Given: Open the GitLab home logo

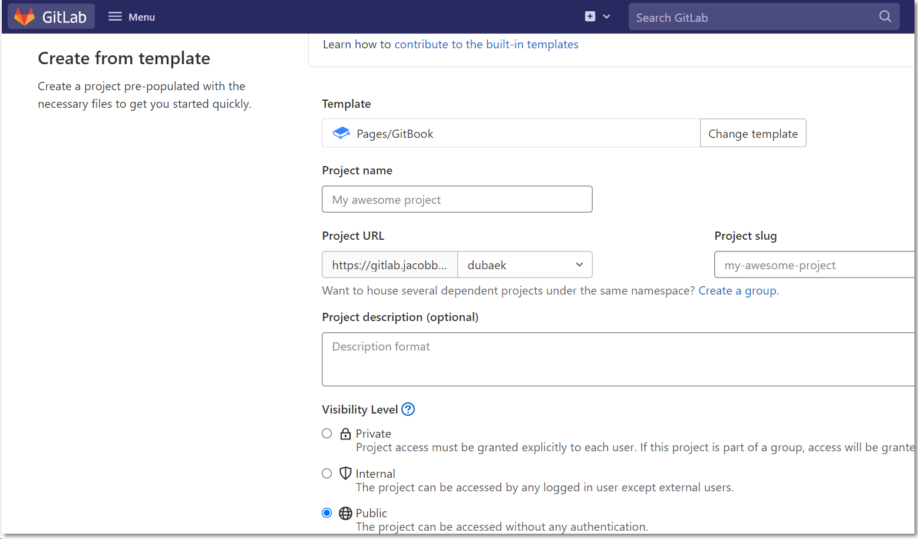Looking at the screenshot, I should (x=51, y=16).
